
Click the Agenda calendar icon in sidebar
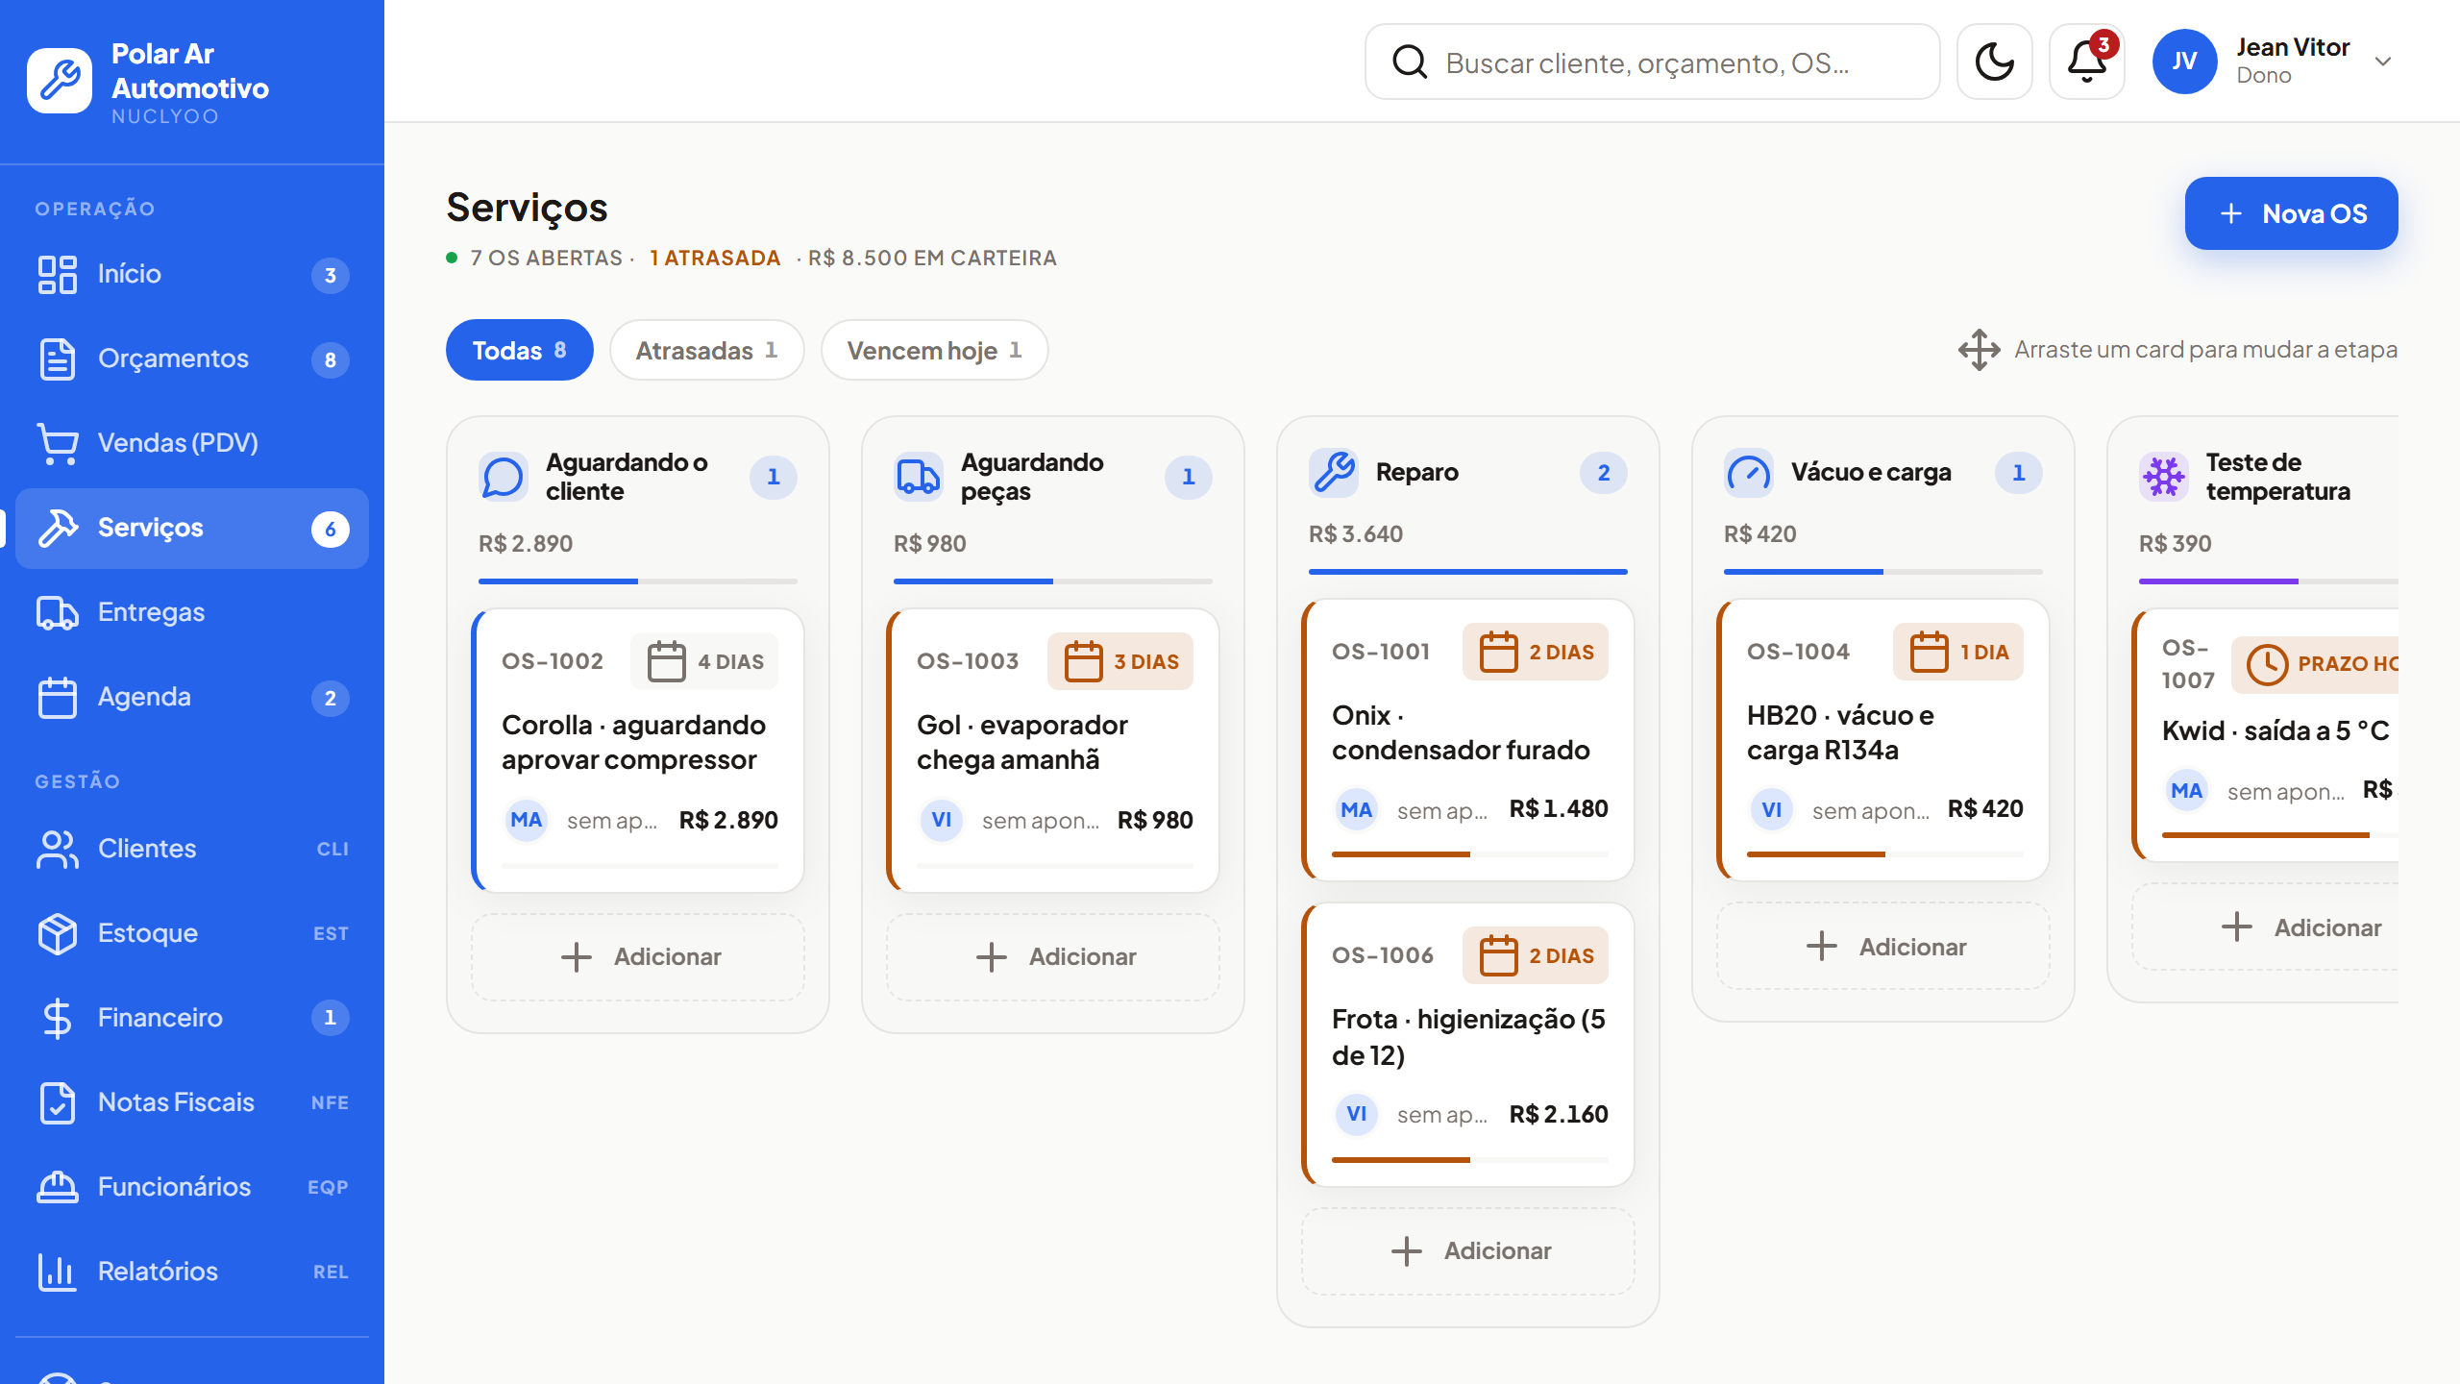(58, 697)
